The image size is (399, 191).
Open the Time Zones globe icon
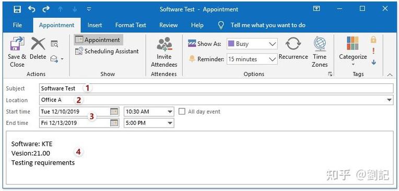click(x=320, y=44)
